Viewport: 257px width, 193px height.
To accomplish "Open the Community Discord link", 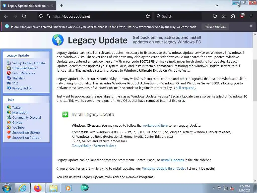I will [27, 118].
